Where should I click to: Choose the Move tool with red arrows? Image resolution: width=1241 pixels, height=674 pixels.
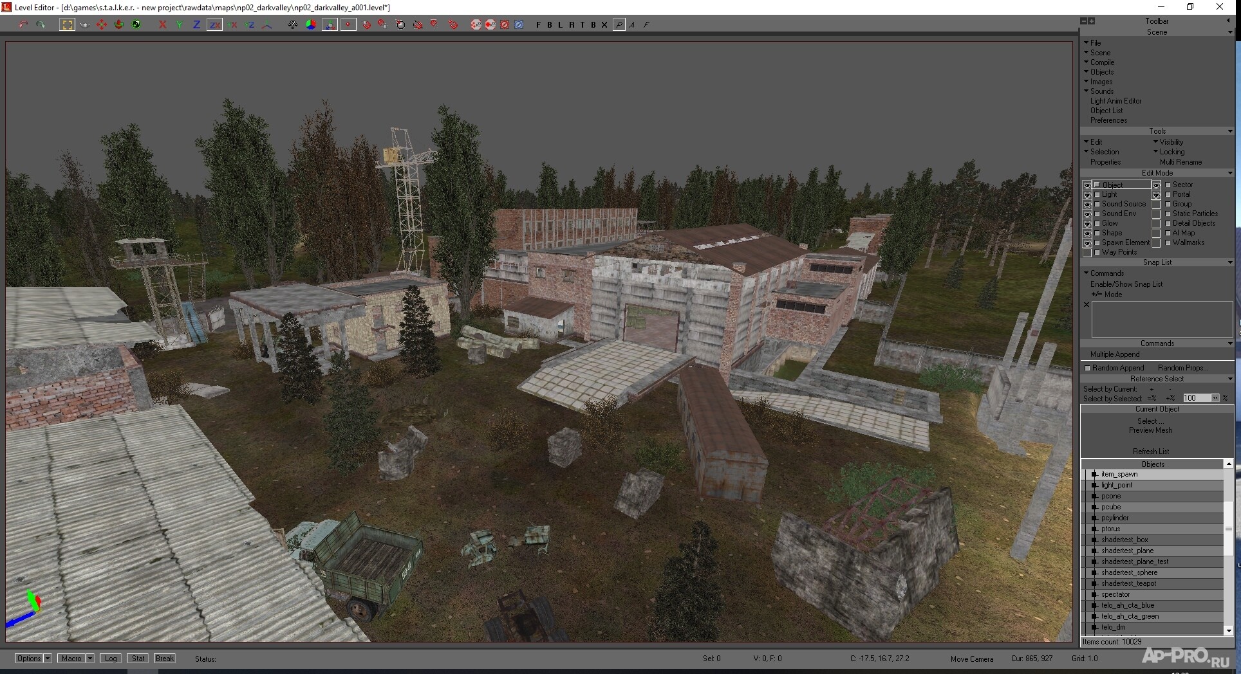point(102,24)
